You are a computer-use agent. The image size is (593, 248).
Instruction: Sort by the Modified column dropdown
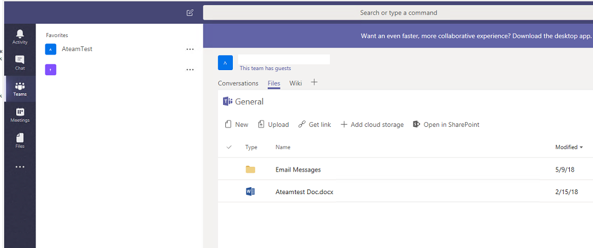click(x=569, y=147)
